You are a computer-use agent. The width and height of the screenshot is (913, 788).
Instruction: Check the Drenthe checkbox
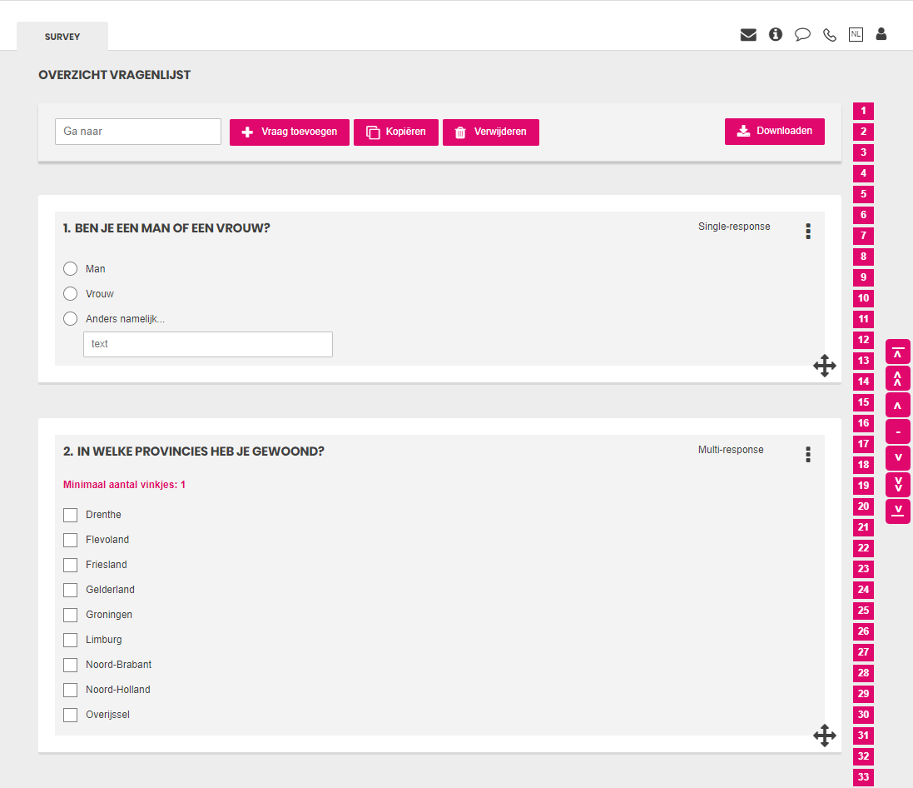71,515
